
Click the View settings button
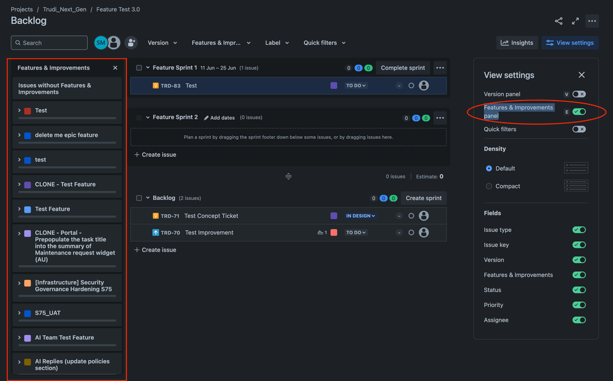pyautogui.click(x=569, y=42)
